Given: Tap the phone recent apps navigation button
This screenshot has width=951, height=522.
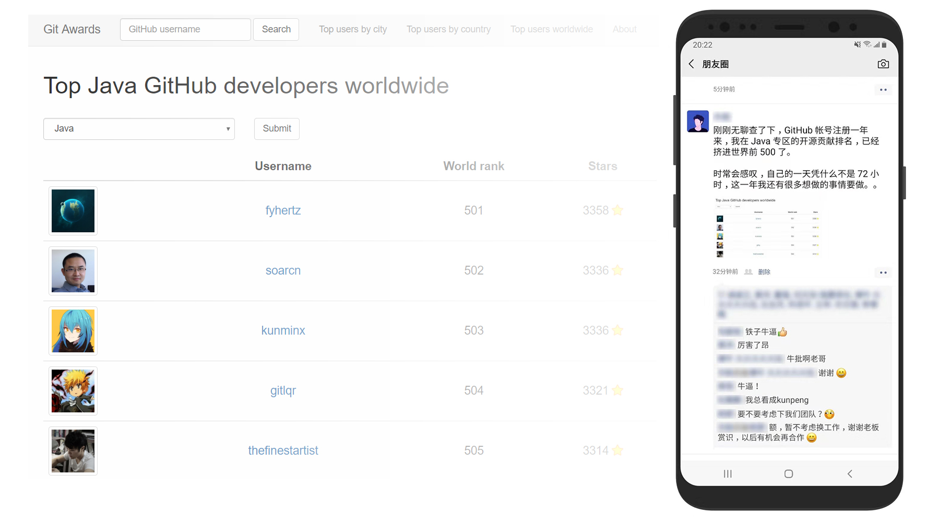Looking at the screenshot, I should (x=728, y=474).
